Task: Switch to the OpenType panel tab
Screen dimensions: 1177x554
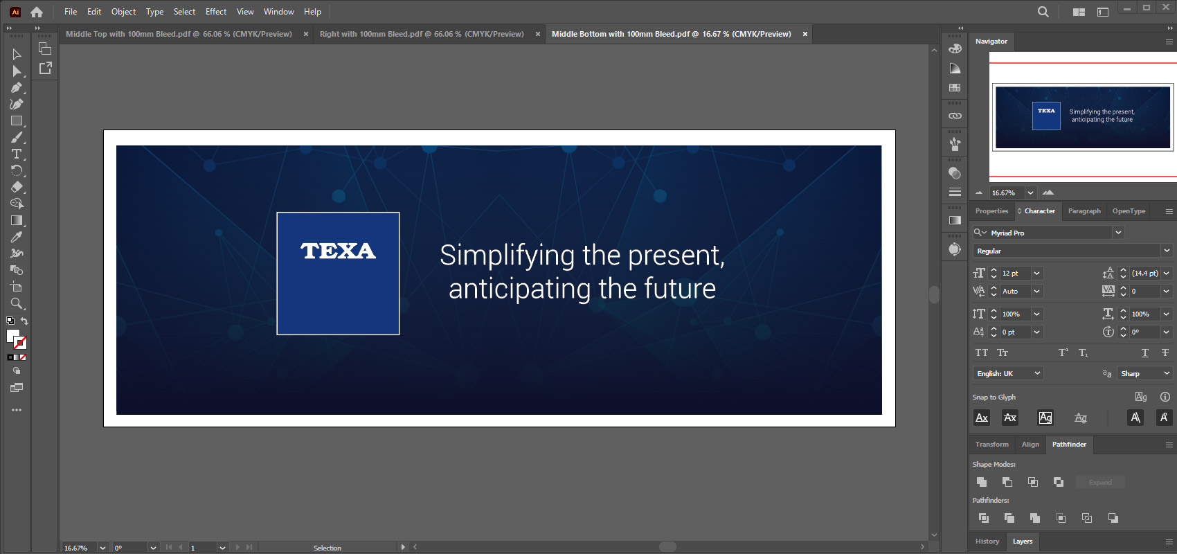Action: 1129,211
